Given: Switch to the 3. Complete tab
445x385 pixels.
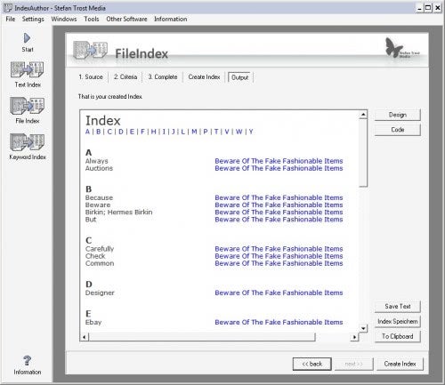Looking at the screenshot, I should (163, 76).
